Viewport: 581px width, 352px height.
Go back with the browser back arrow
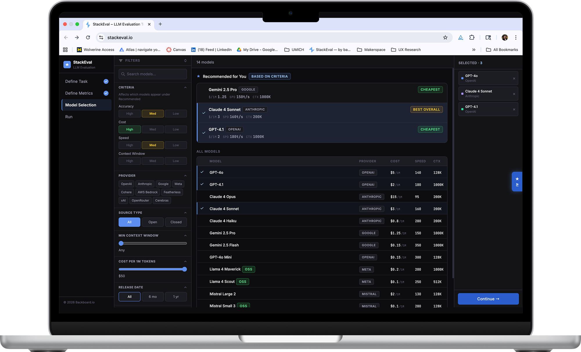66,37
